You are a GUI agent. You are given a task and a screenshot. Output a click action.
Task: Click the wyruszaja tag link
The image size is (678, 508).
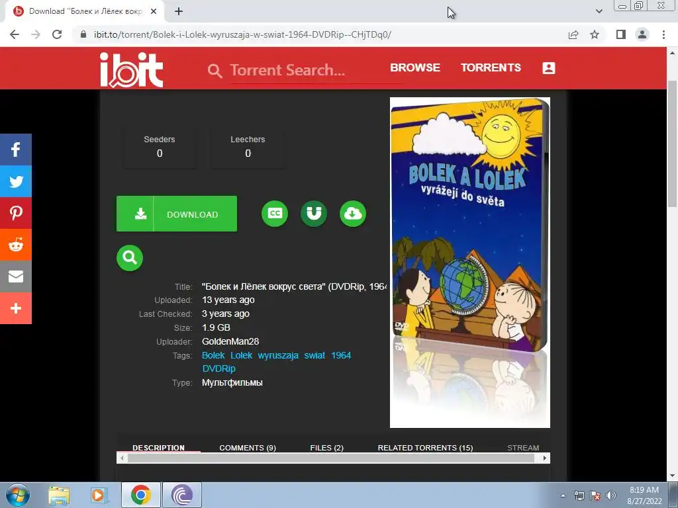point(278,355)
